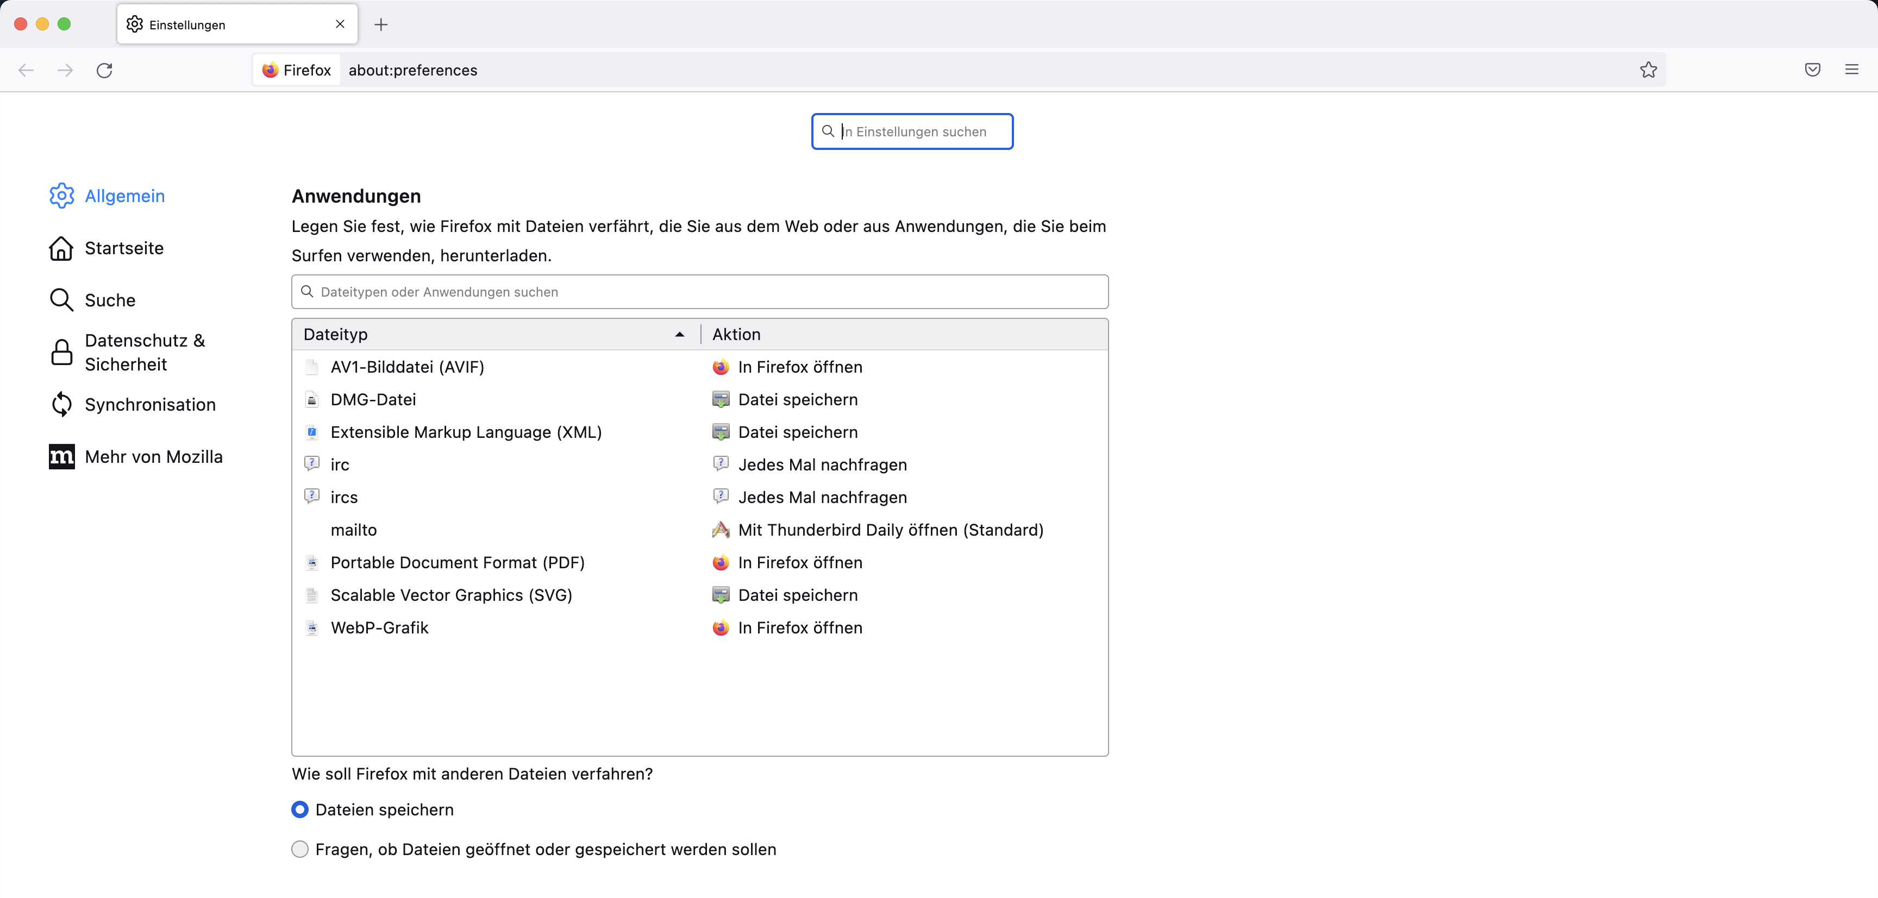Viewport: 1878px width, 898px height.
Task: Click the Mozilla logo icon in sidebar
Action: (x=61, y=457)
